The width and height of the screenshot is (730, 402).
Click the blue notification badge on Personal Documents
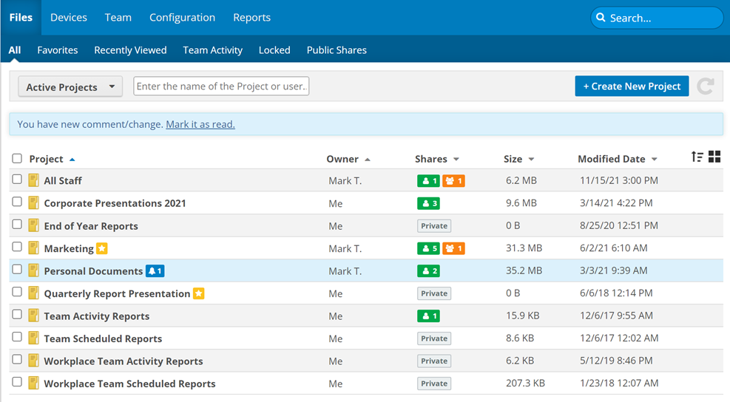[x=155, y=271]
